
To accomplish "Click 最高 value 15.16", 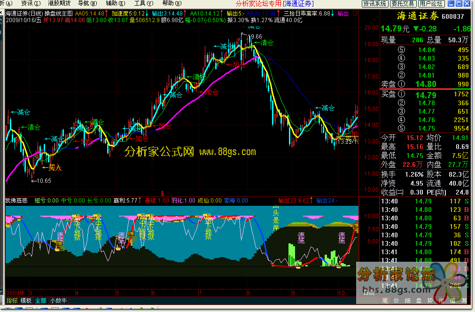I will 414,147.
